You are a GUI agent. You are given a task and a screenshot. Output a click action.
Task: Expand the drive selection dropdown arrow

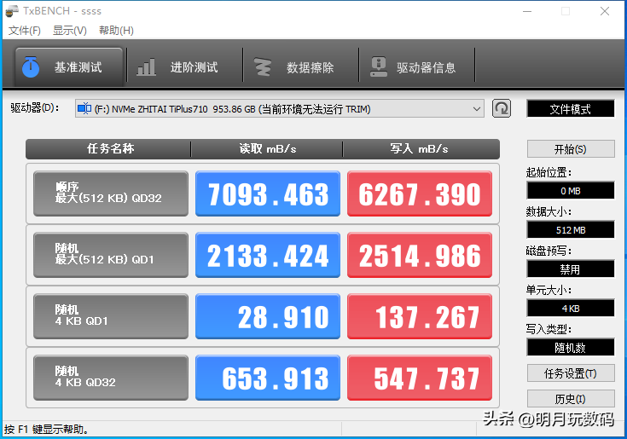(476, 108)
